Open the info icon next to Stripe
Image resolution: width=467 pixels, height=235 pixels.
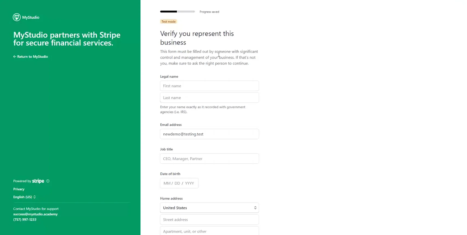coord(48,181)
